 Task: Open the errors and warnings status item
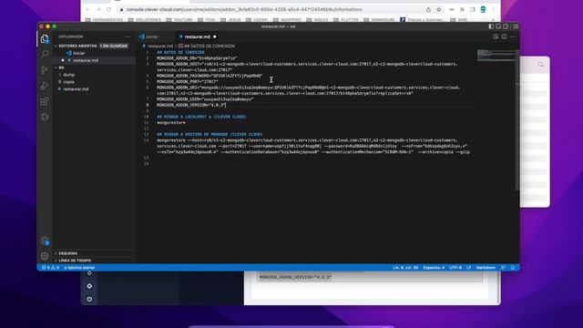pos(50,268)
